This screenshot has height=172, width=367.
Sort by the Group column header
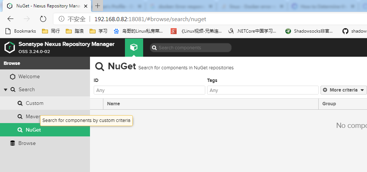tap(343, 104)
